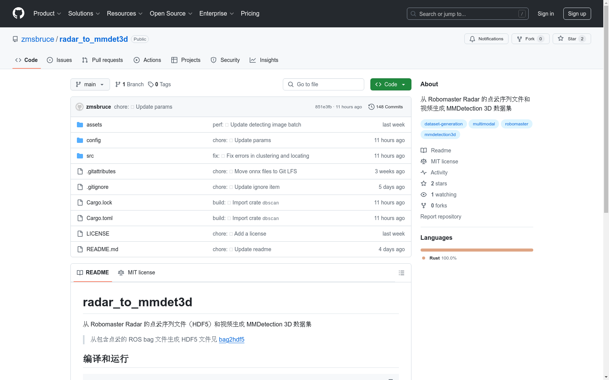The image size is (609, 380).
Task: Open the radar_to_mmdet3d repository link
Action: point(94,39)
